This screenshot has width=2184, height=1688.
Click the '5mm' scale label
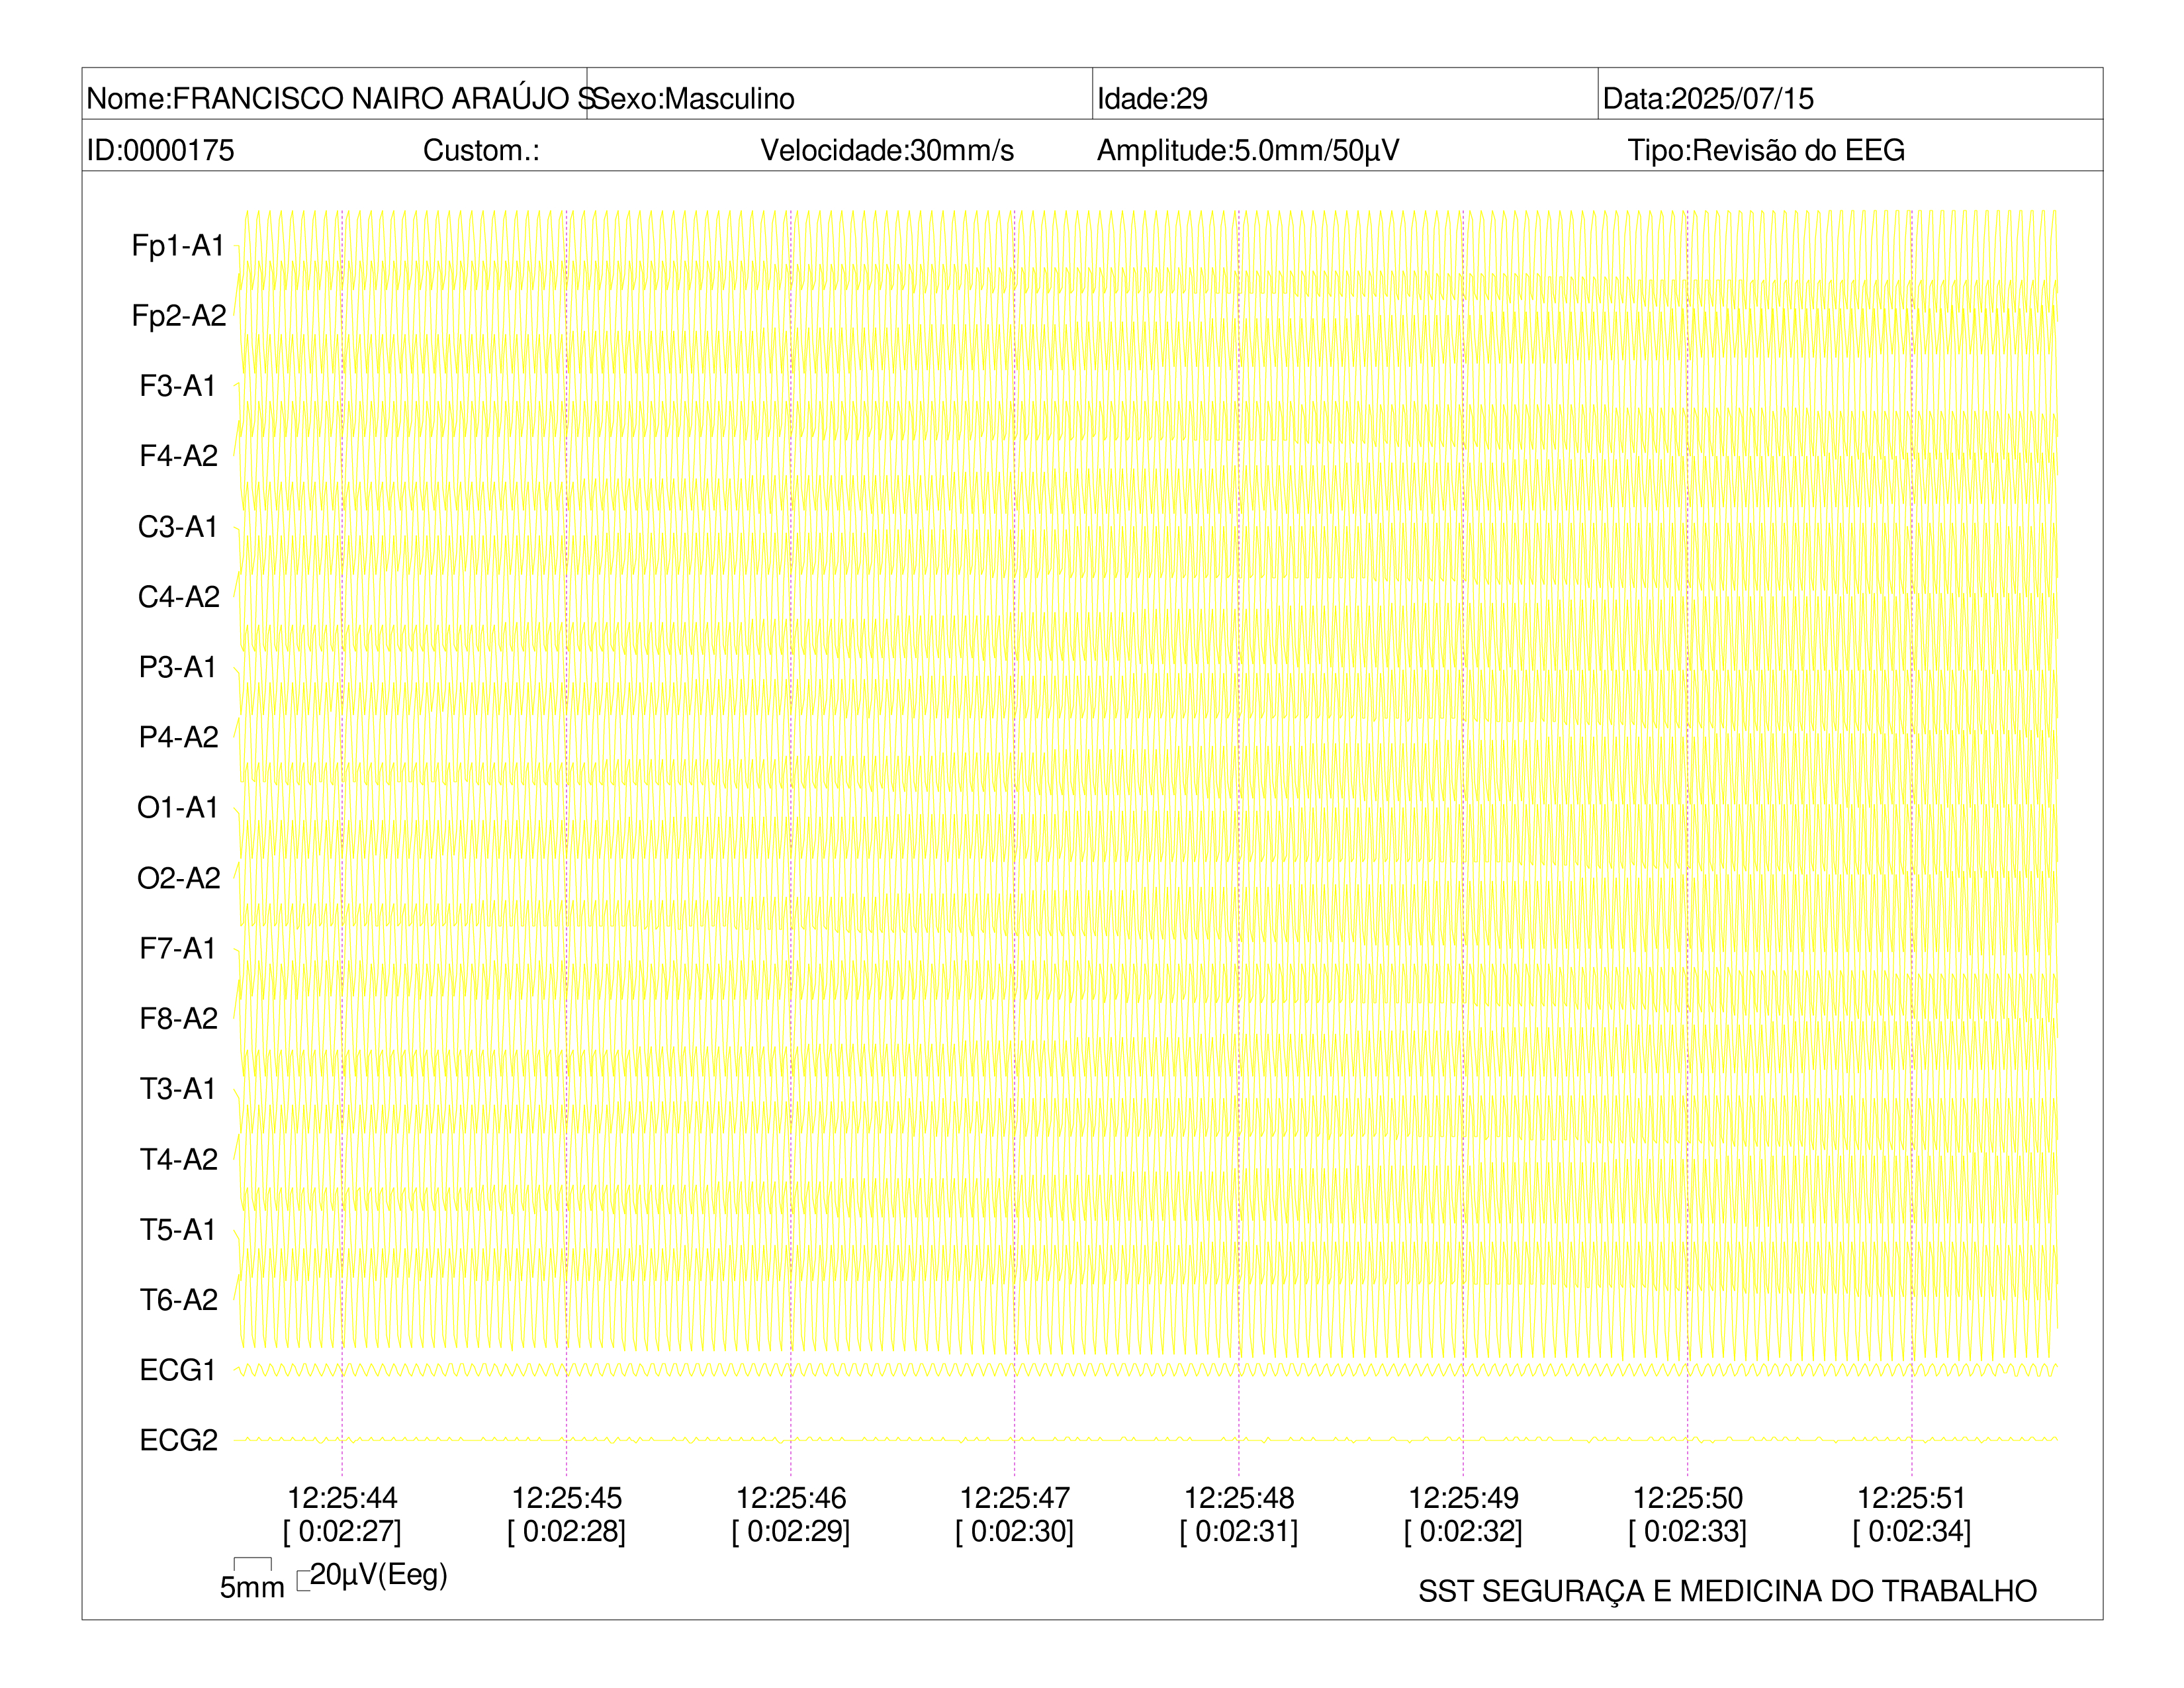(252, 1588)
